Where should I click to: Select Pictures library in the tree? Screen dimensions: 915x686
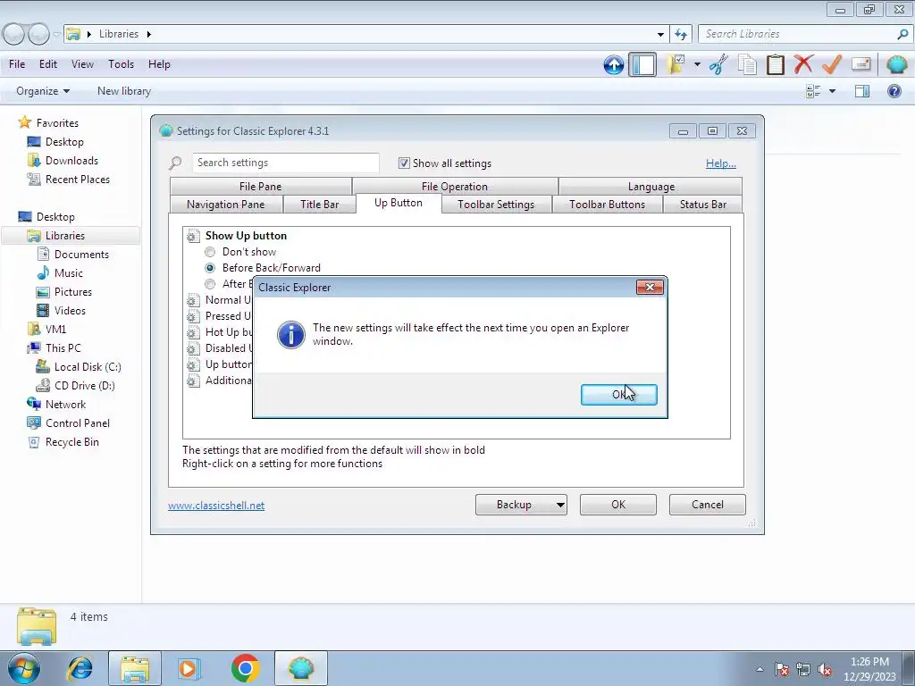coord(73,292)
